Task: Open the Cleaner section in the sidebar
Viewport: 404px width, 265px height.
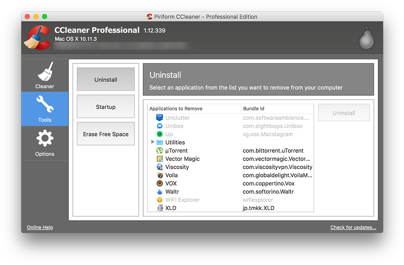Action: (45, 76)
